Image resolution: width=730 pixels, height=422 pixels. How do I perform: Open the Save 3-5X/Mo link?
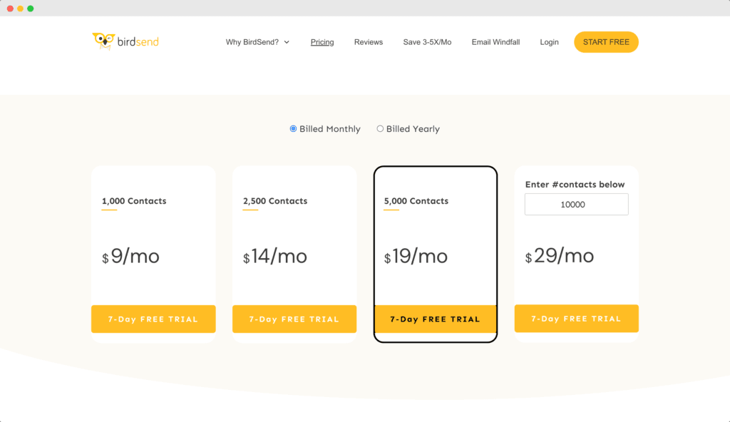(427, 42)
